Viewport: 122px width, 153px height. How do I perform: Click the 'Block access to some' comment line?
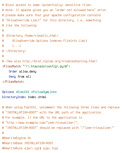point(47,5)
